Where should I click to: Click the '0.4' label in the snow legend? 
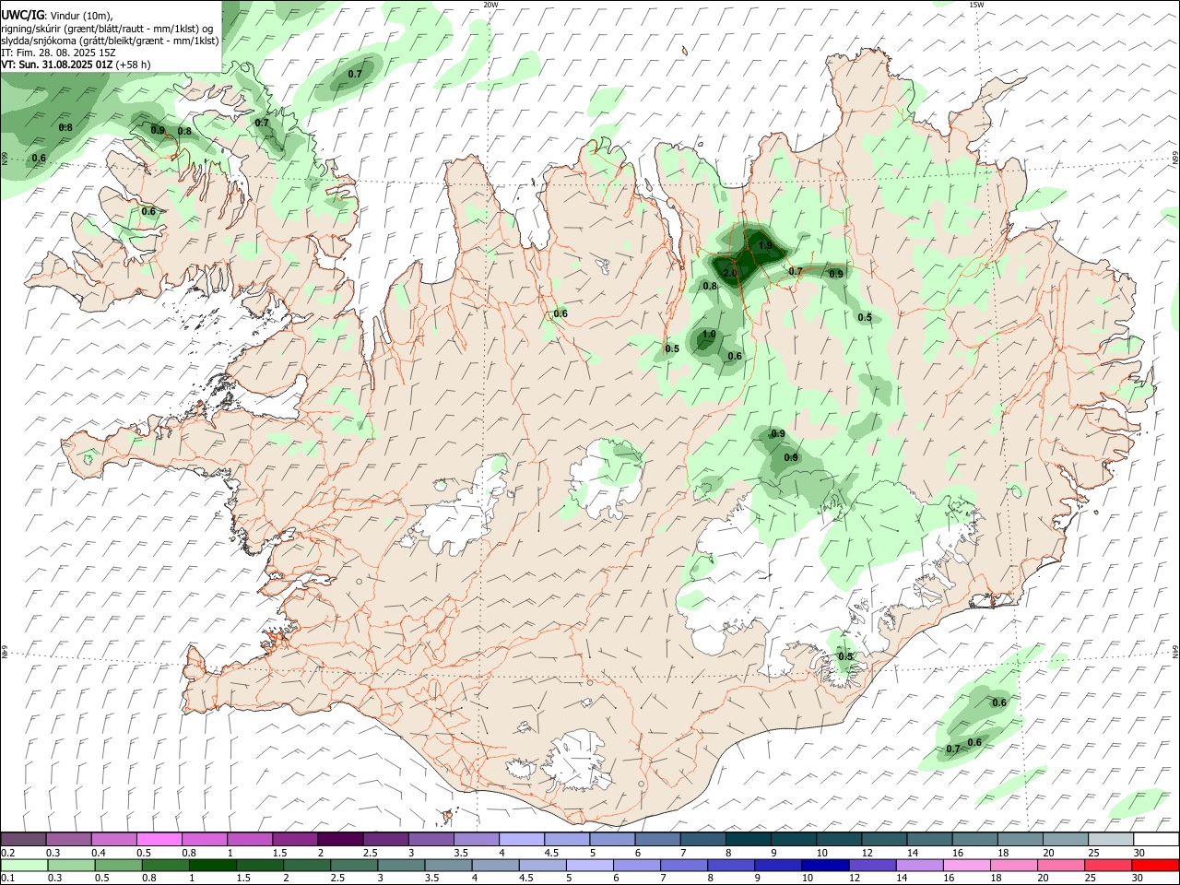click(x=99, y=853)
